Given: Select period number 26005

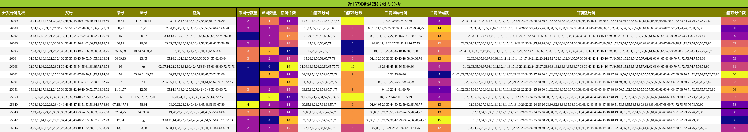Looking at the screenshot, I should tap(13, 51).
